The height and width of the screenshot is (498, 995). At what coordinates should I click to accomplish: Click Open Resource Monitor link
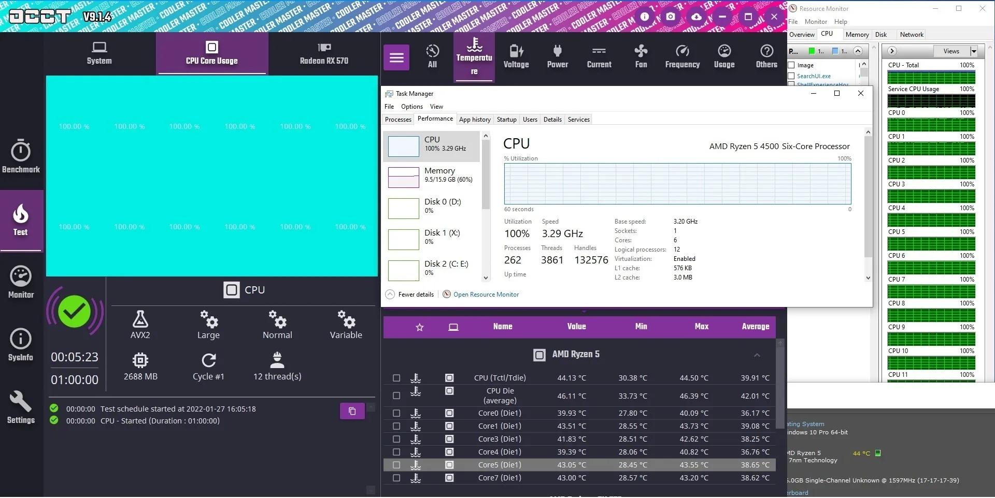(x=486, y=295)
